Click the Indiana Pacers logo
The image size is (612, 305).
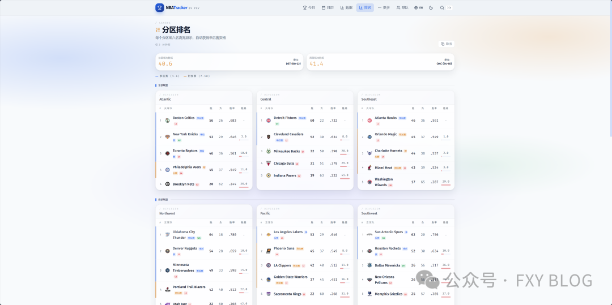tap(269, 175)
